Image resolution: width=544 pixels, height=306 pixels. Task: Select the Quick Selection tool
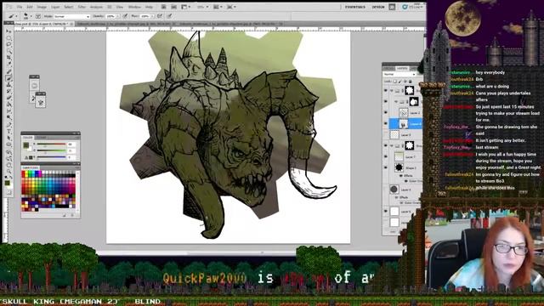click(8, 51)
